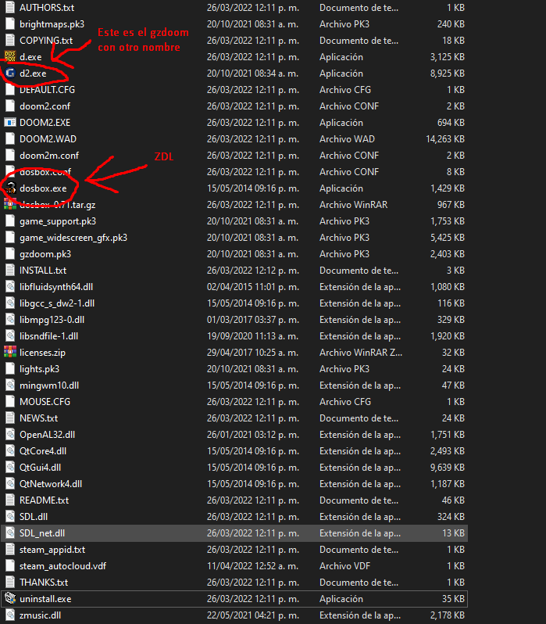Click the DOOM2.EXE application icon

coord(10,123)
